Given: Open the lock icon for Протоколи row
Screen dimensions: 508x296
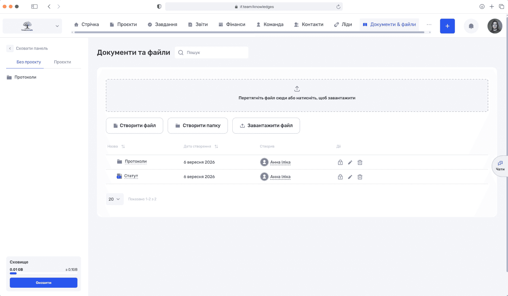Looking at the screenshot, I should coord(340,162).
